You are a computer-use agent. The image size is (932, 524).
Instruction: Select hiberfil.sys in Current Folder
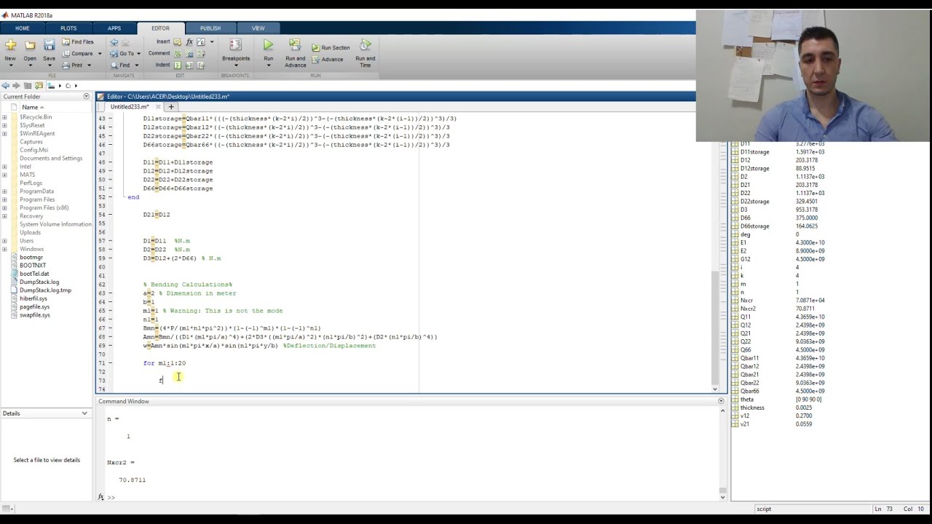[33, 298]
